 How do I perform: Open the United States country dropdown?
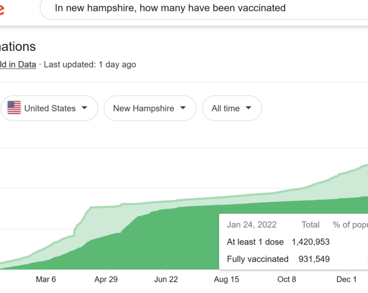[x=49, y=108]
